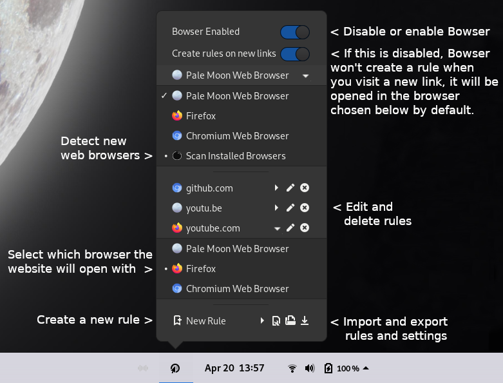This screenshot has width=503, height=383.
Task: Delete the youtube.com rule
Action: point(305,228)
